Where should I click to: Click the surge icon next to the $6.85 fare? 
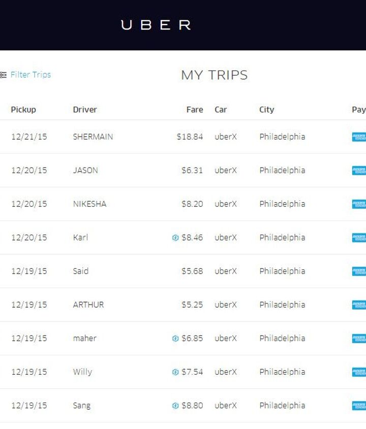click(x=175, y=339)
